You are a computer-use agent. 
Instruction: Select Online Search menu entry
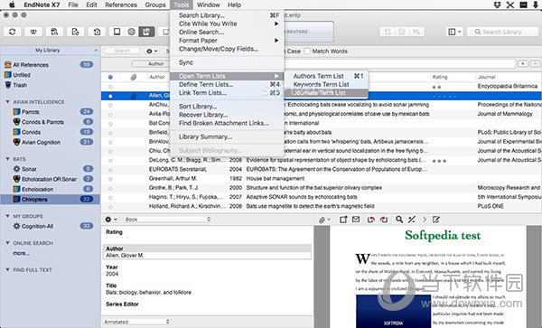pyautogui.click(x=227, y=33)
